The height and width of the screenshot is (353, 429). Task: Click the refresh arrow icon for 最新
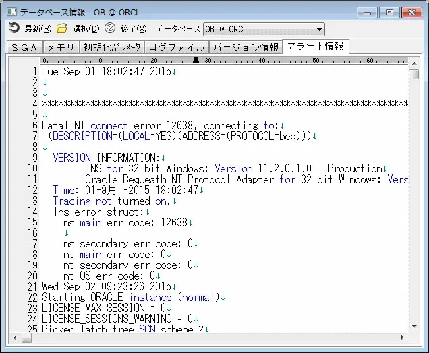coord(14,29)
